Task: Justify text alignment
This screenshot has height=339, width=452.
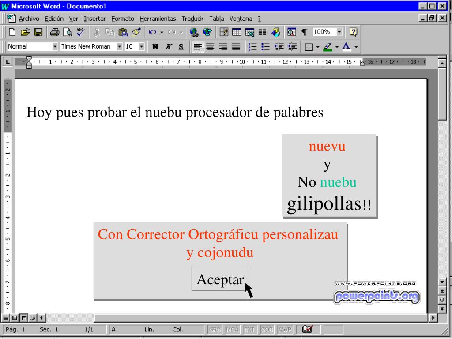Action: 236,47
